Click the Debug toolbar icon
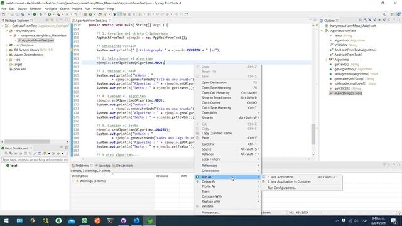This screenshot has height=226, width=402. [x=40, y=14]
